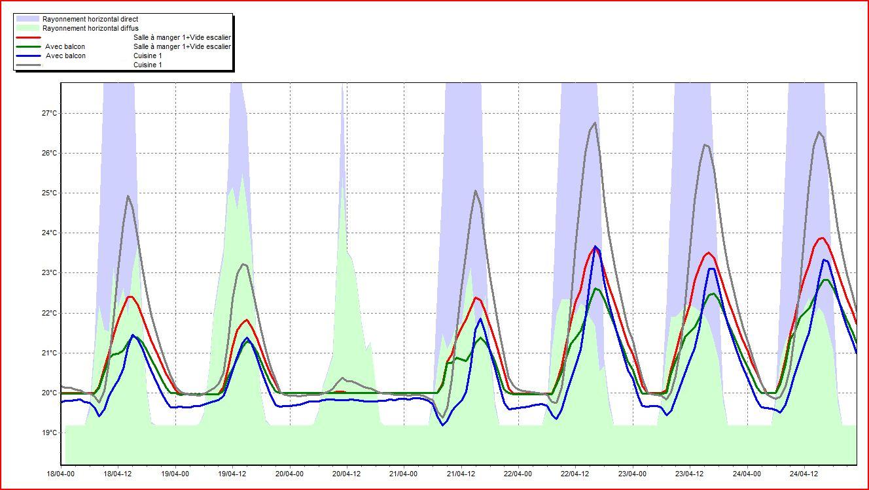
Task: Select 'Rayonnement horizontal diffus' legend label
Action: [x=90, y=29]
